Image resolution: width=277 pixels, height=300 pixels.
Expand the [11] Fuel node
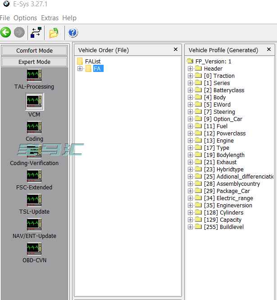[x=190, y=126]
